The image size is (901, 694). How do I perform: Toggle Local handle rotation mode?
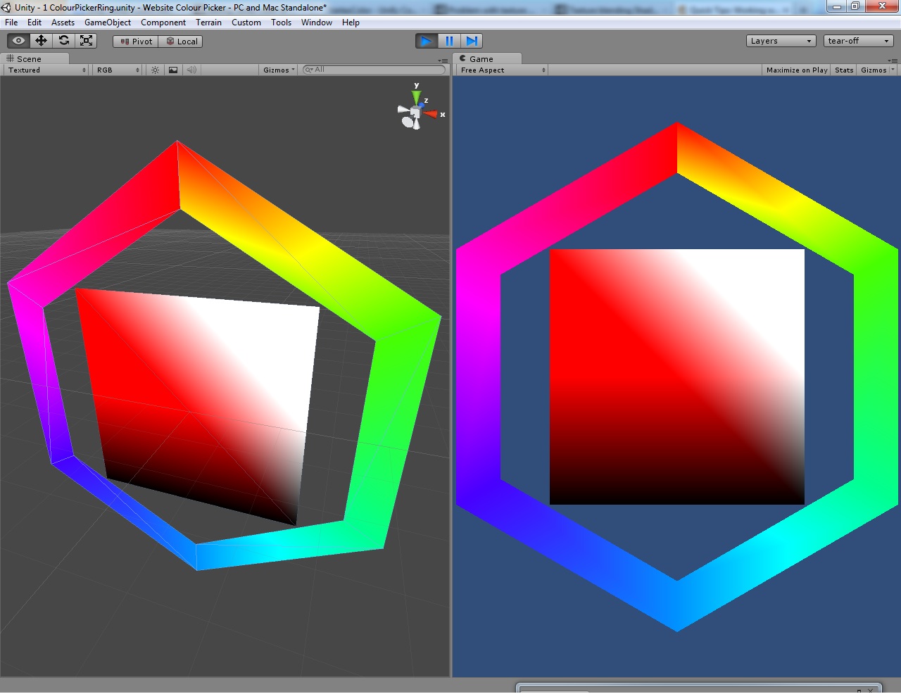181,42
